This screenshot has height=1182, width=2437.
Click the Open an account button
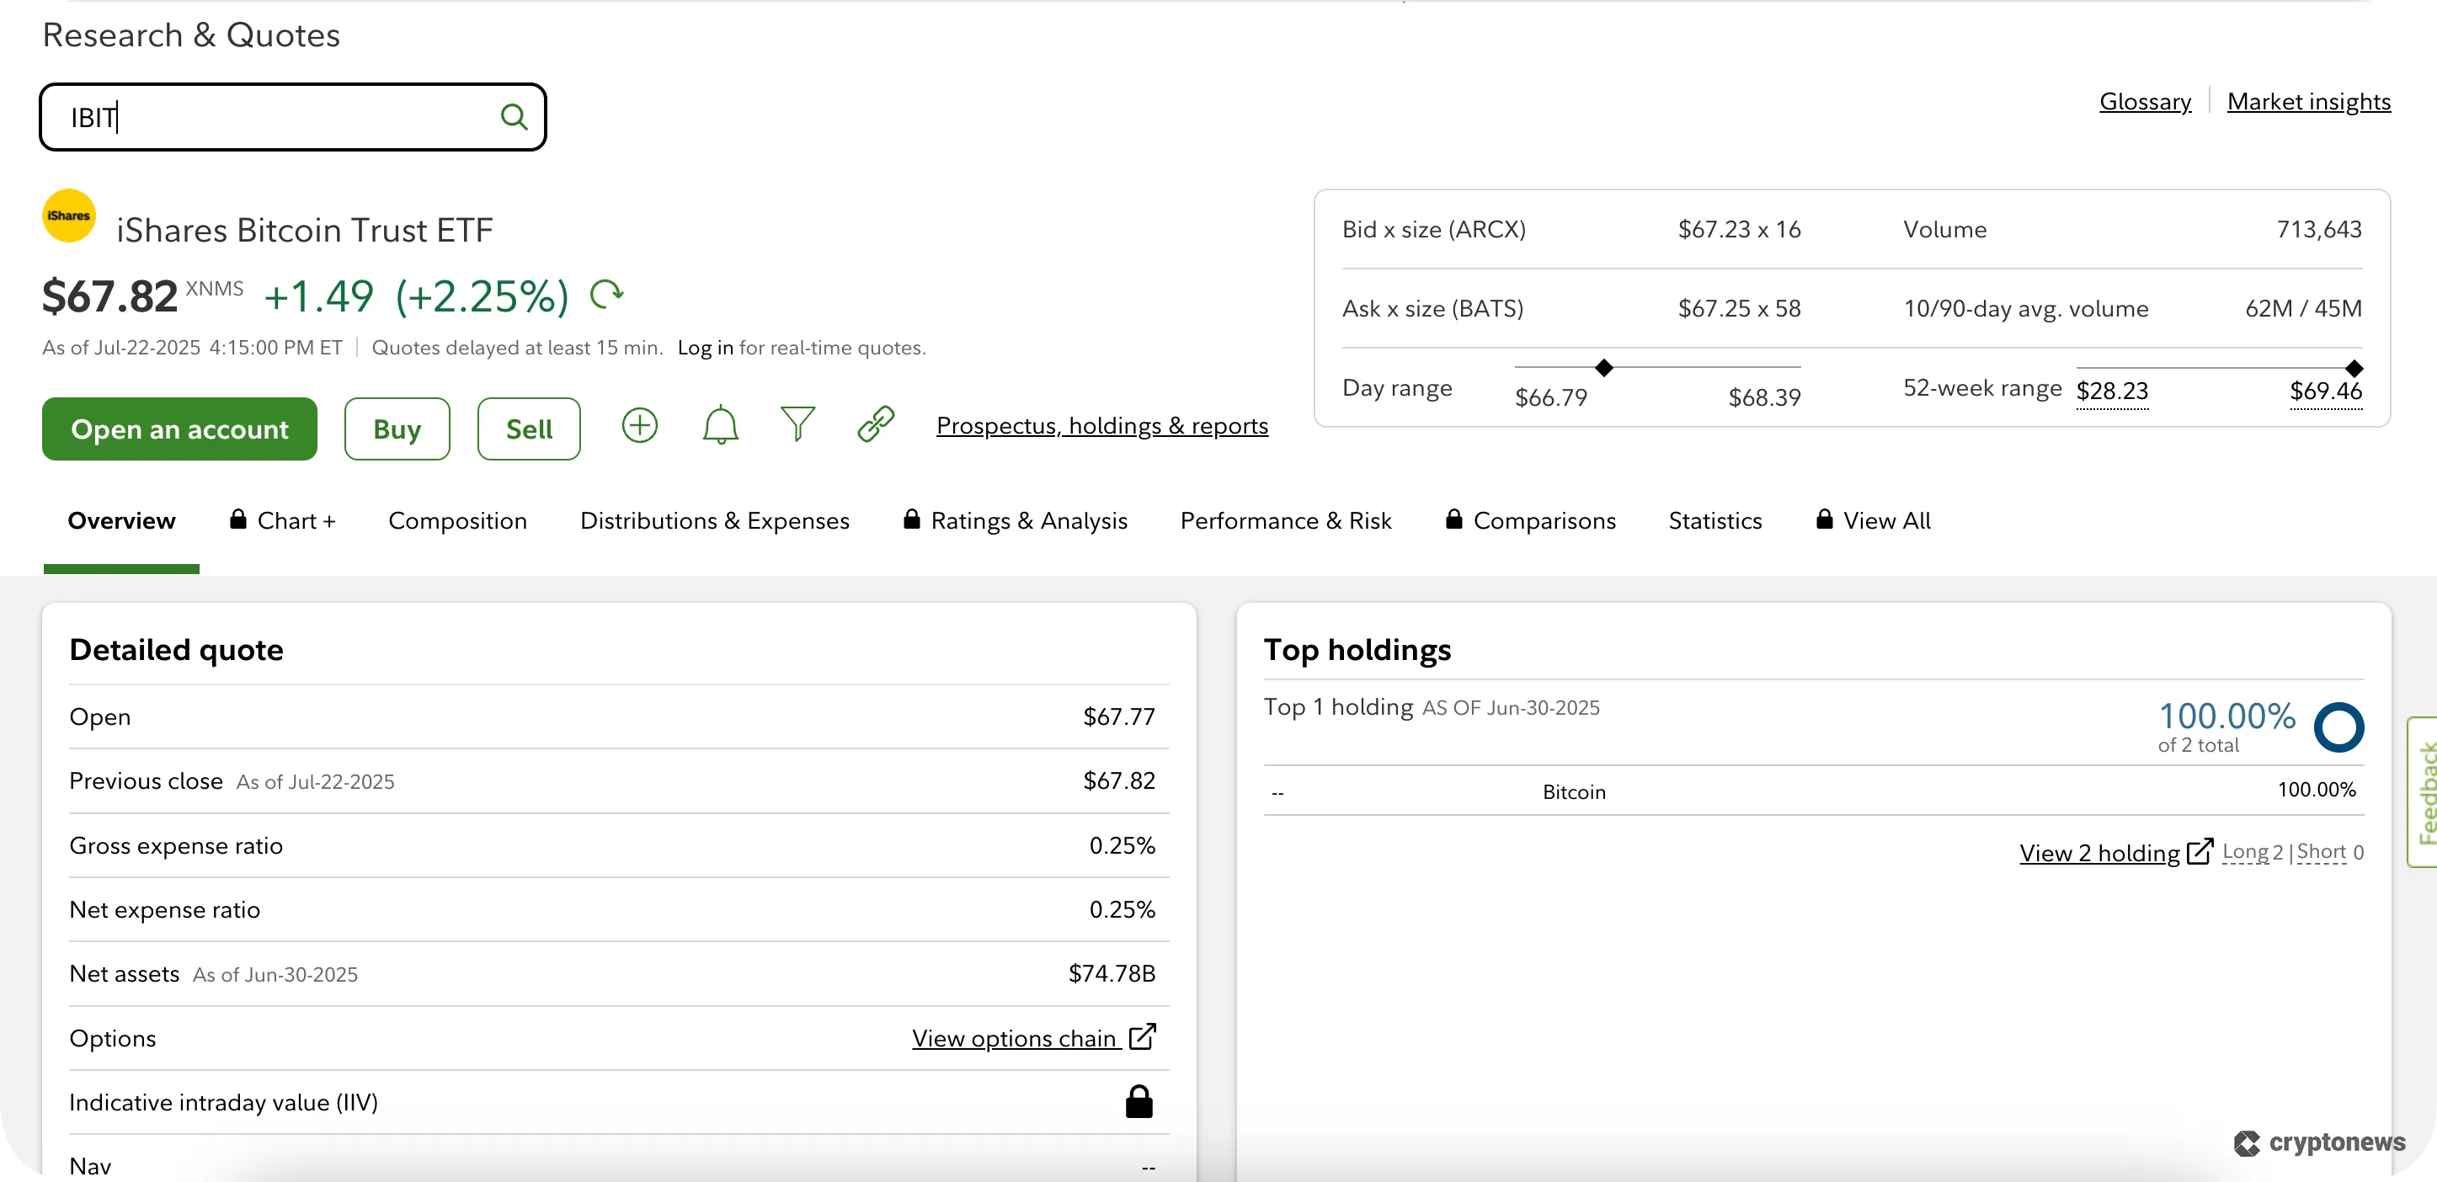pos(179,429)
